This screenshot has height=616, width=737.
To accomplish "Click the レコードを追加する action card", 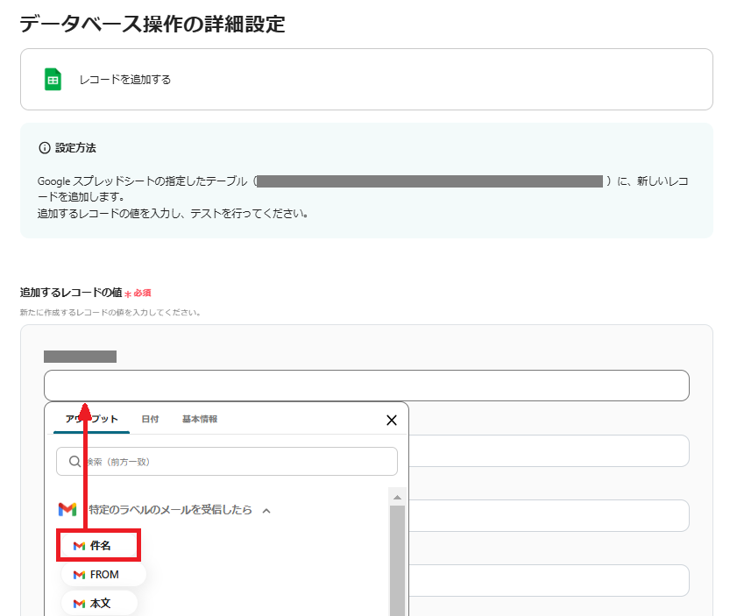I will pos(366,80).
